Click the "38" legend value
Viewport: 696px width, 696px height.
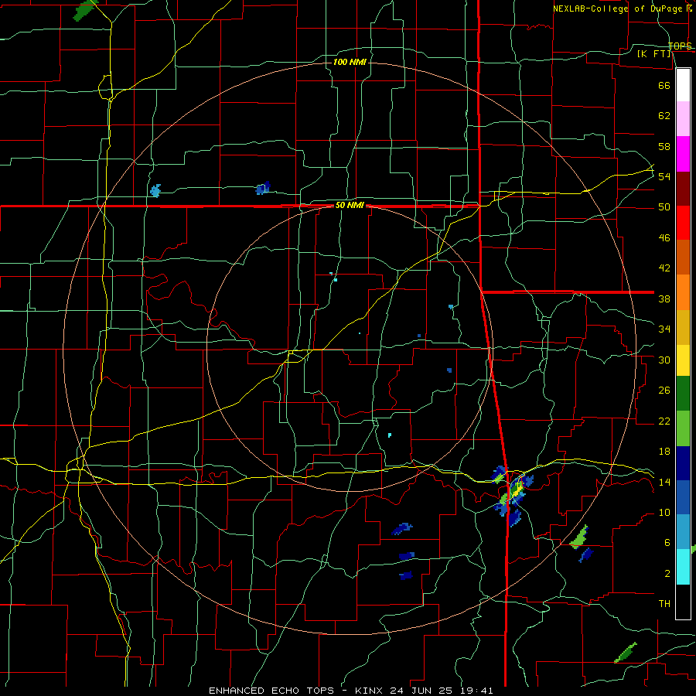point(664,299)
